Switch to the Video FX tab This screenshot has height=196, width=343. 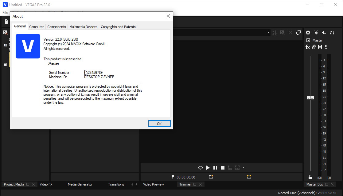coord(46,184)
